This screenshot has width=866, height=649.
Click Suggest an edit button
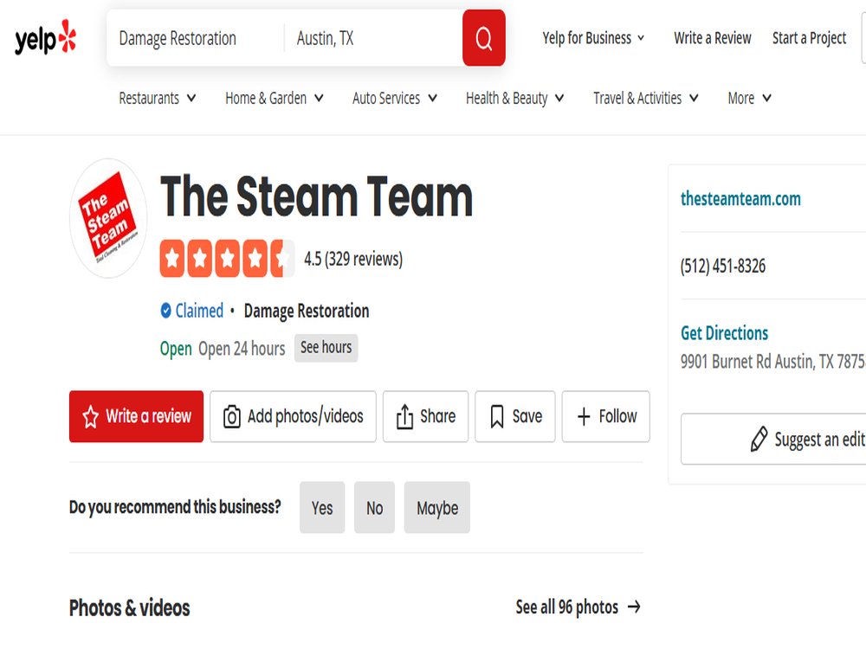pyautogui.click(x=773, y=440)
